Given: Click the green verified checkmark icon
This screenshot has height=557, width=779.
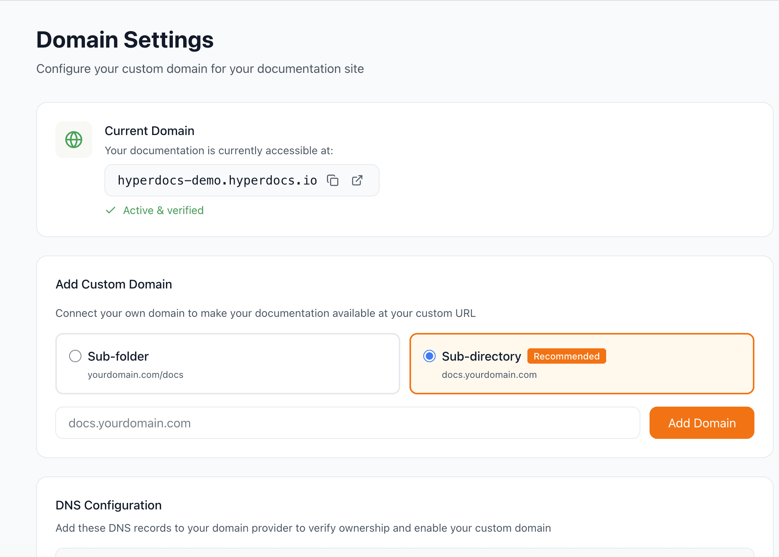Looking at the screenshot, I should pyautogui.click(x=111, y=210).
